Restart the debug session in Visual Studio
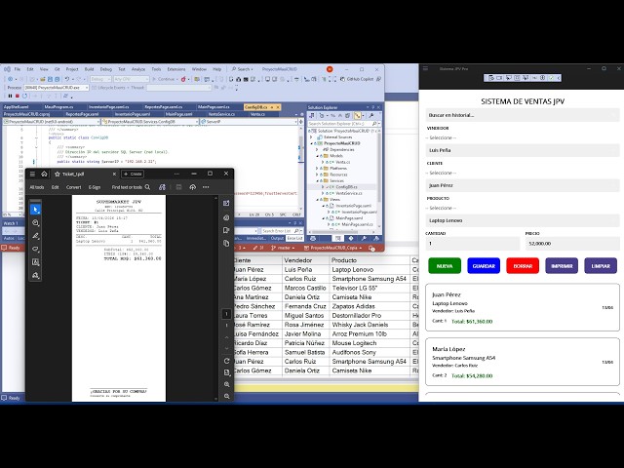This screenshot has height=468, width=624. (24, 96)
